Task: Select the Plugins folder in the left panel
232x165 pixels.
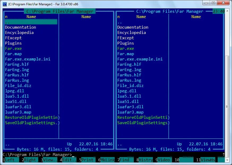Action: [x=13, y=43]
